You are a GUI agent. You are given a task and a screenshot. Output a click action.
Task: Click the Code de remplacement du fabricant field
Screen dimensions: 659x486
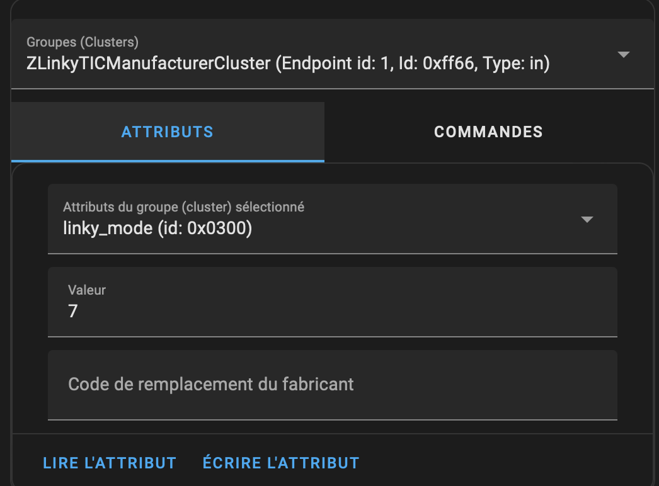point(332,384)
